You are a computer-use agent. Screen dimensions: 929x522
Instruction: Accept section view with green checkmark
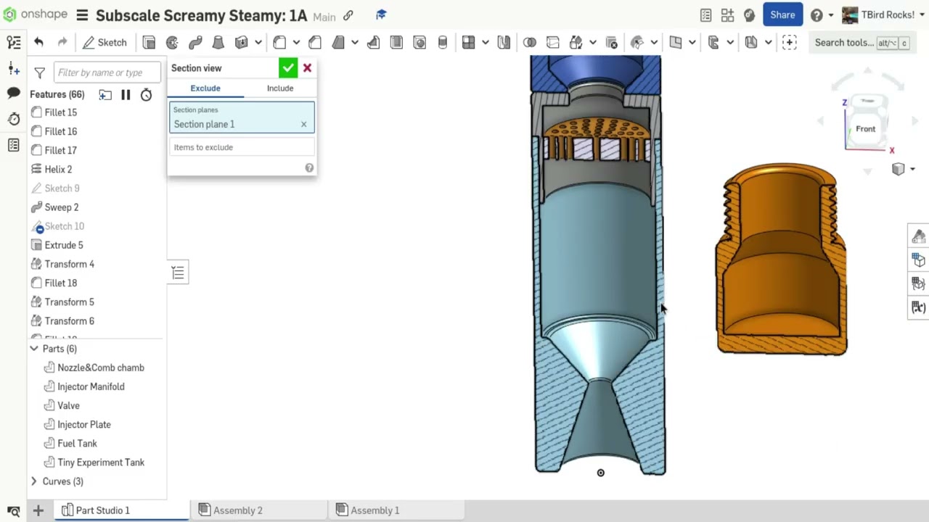coord(287,68)
